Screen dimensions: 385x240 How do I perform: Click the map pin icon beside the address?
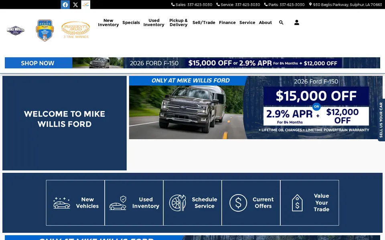[x=310, y=4]
